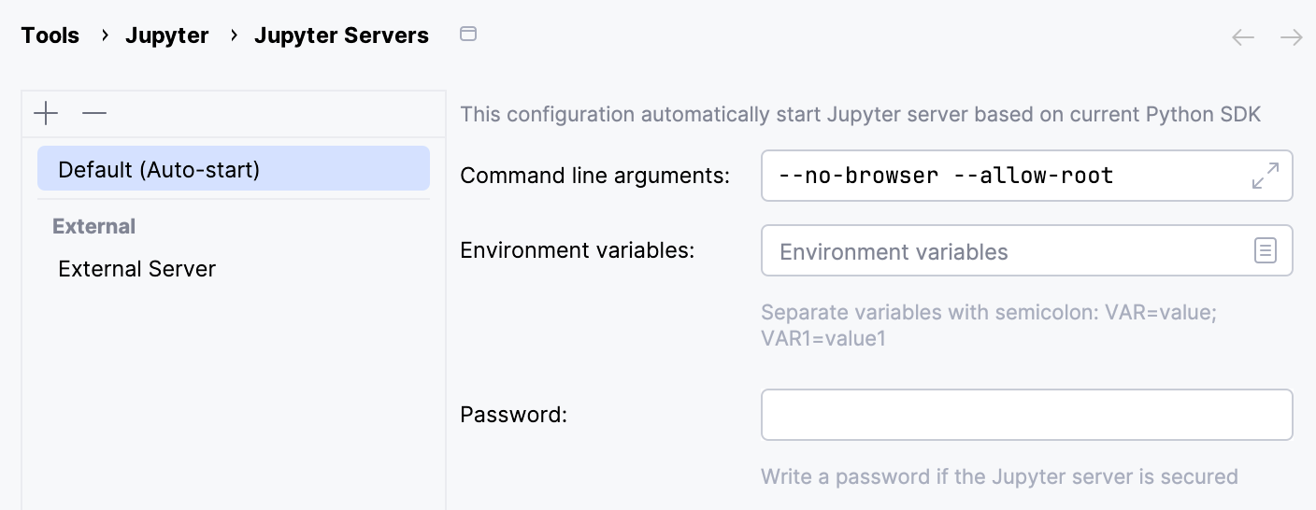Go to the Tools breadcrumb
Screen dimensions: 1316x510
tap(50, 35)
